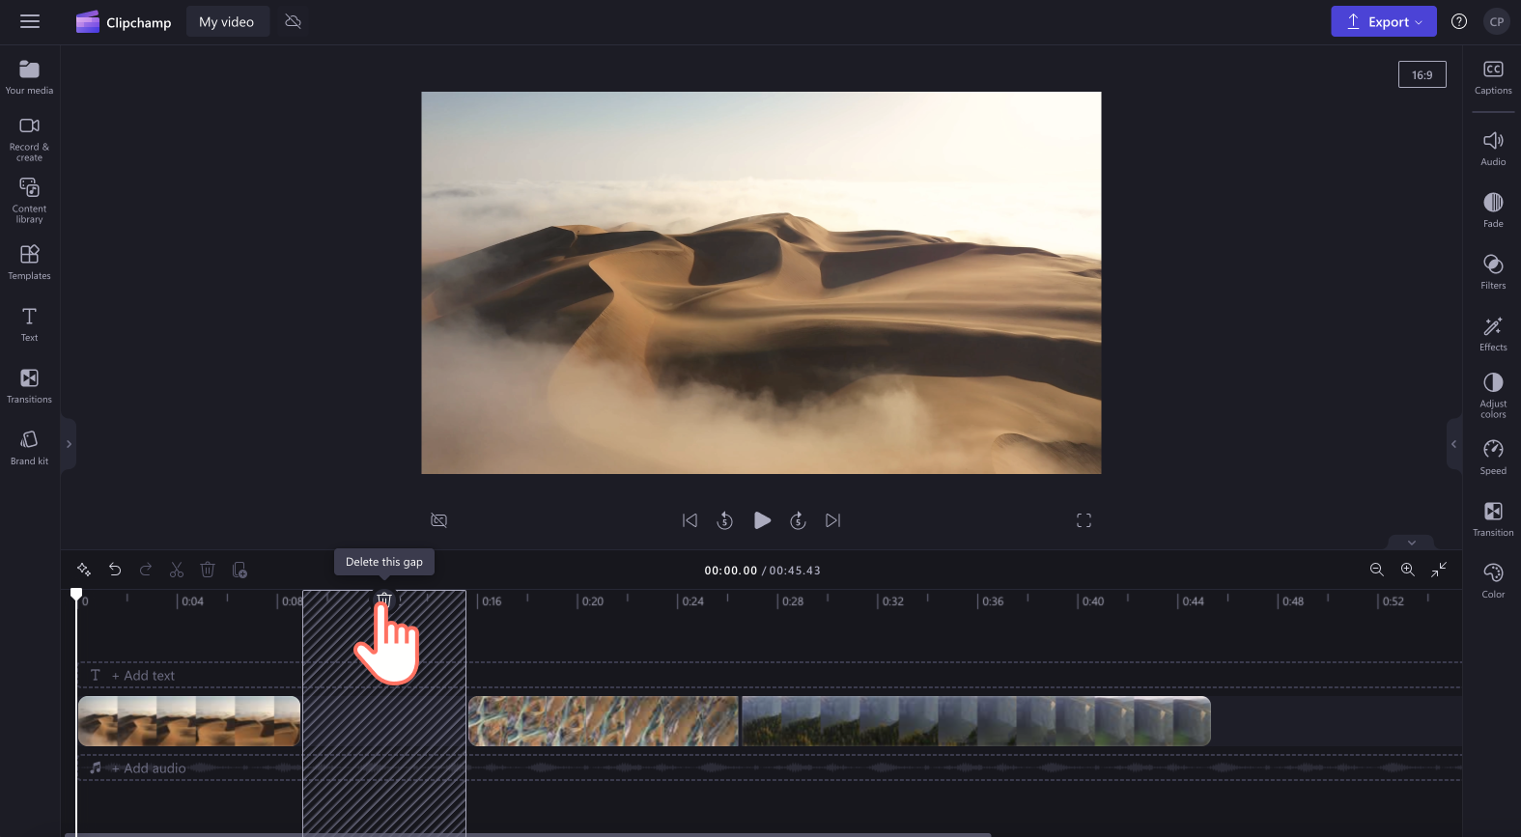
Task: Open the help question mark icon
Action: point(1459,21)
